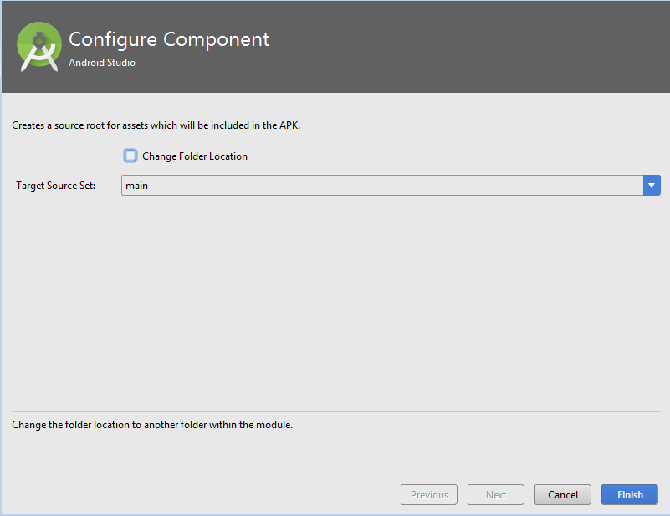
Task: Click the "Creates a source root for assets" description
Action: [156, 125]
